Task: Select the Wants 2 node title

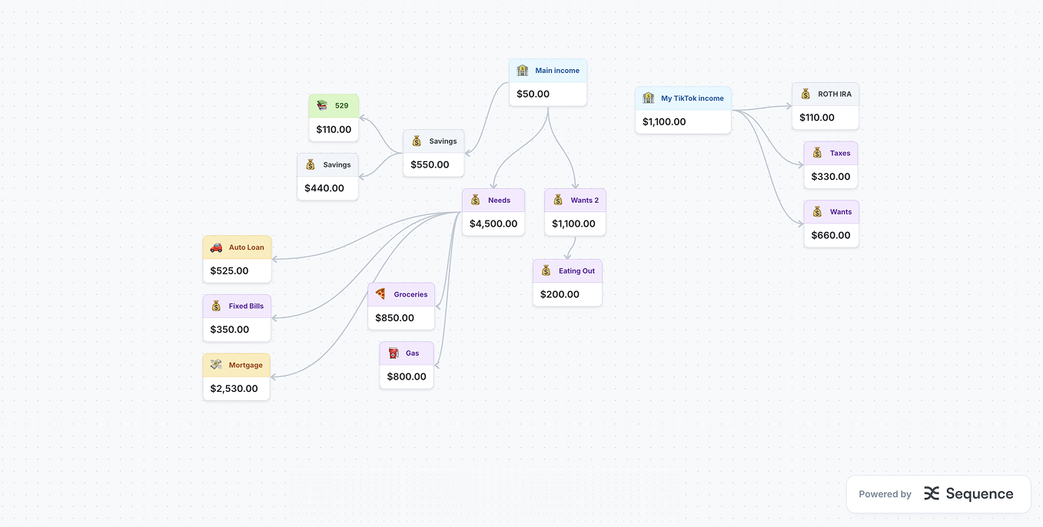Action: (584, 201)
